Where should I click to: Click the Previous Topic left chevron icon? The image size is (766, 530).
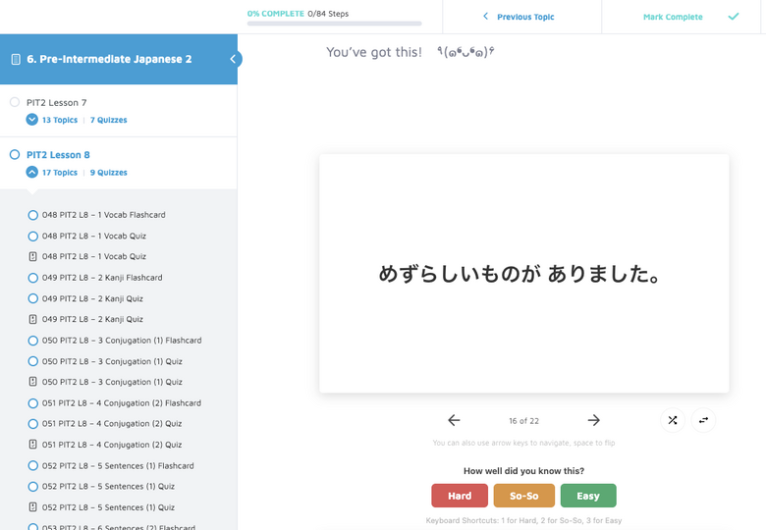[485, 17]
